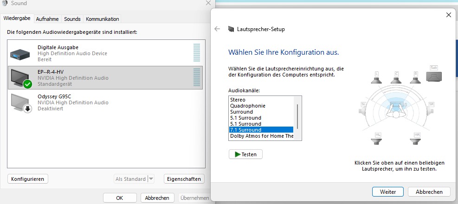Screen dimensions: 458x204
Task: Click Abbrechen in Lautsprecher-Setup
Action: click(429, 192)
